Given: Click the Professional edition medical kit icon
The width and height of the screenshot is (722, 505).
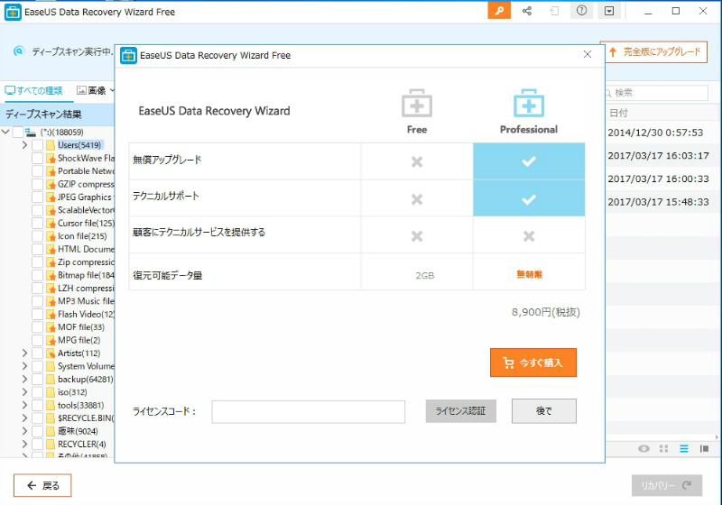Looking at the screenshot, I should [529, 103].
